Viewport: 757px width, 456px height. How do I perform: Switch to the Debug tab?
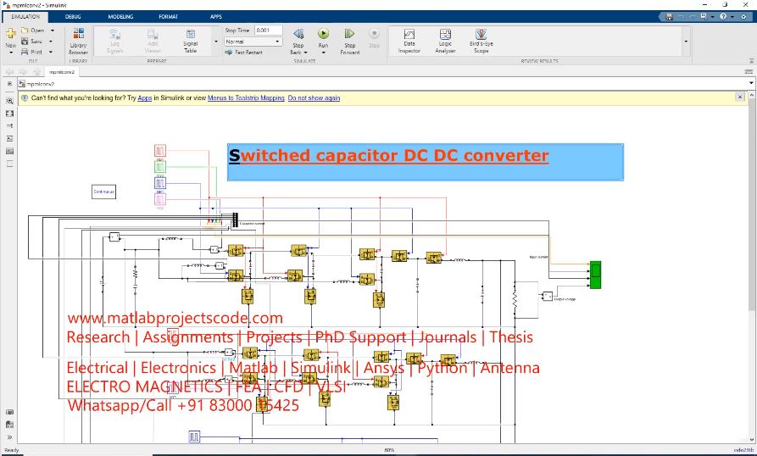coord(73,16)
